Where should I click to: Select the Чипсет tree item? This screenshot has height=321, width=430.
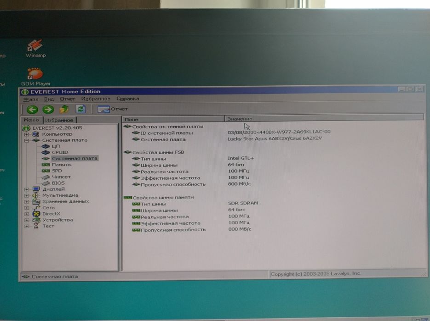(x=61, y=177)
